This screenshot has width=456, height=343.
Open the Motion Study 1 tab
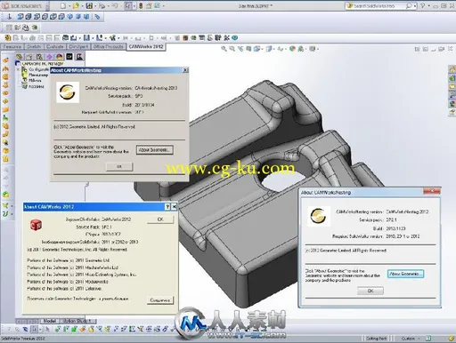coord(77,321)
